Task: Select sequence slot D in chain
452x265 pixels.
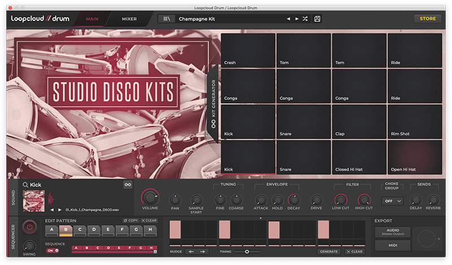Action: [x=108, y=248]
